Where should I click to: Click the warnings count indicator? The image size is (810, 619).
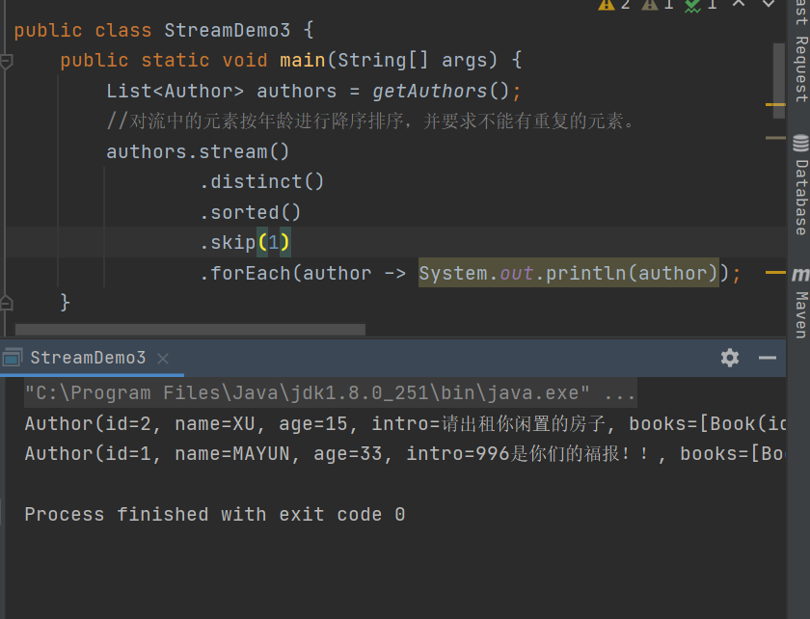pos(614,5)
